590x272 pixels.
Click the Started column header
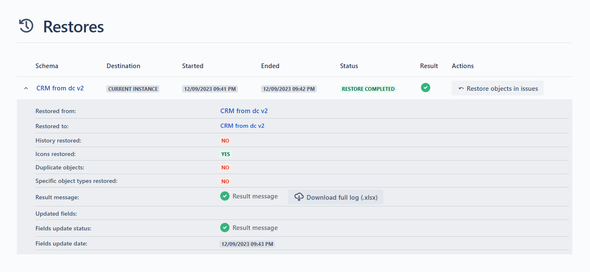point(193,66)
